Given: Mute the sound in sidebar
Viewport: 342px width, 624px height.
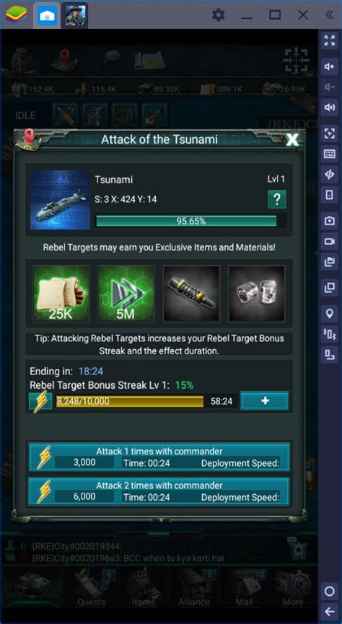Looking at the screenshot, I should pyautogui.click(x=329, y=107).
